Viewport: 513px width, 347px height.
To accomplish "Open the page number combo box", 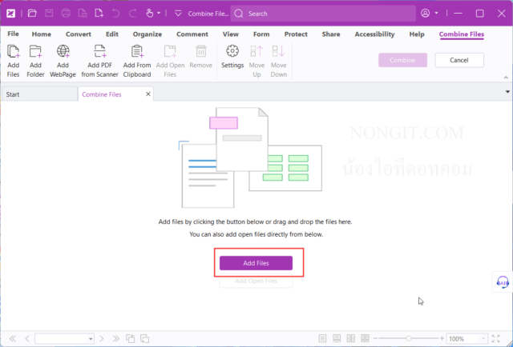I will point(64,338).
